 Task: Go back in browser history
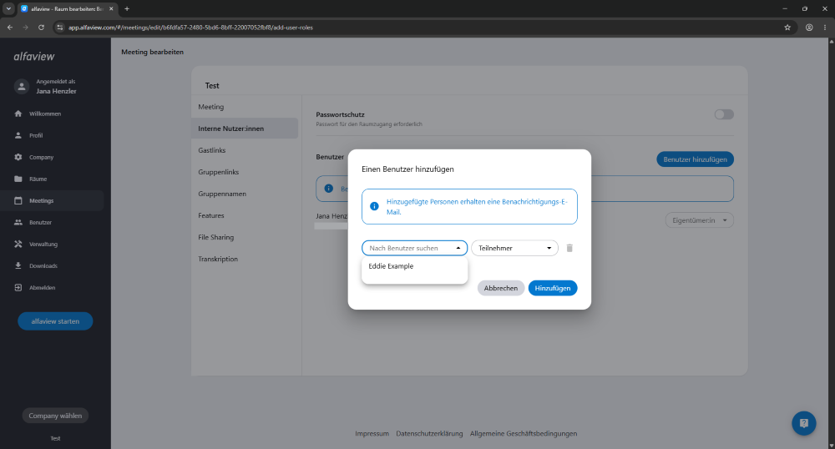pyautogui.click(x=10, y=28)
